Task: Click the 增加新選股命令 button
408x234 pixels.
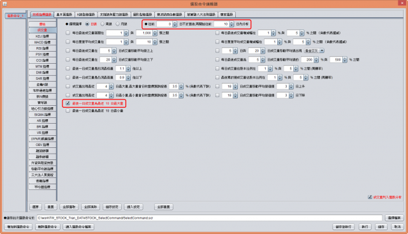Action: (x=18, y=227)
